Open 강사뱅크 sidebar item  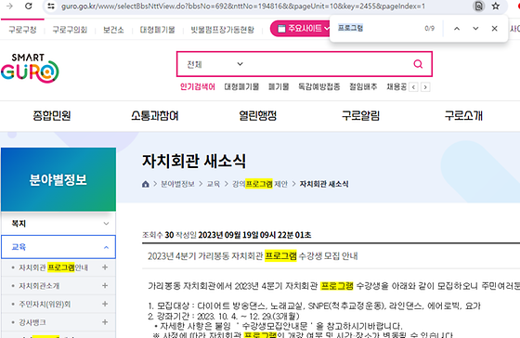(x=32, y=322)
